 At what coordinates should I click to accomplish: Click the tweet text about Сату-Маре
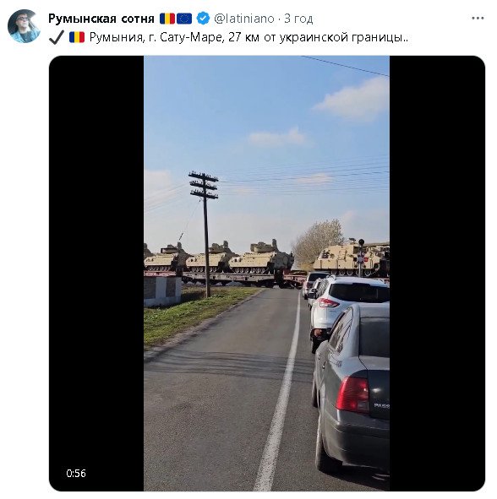coord(248,37)
